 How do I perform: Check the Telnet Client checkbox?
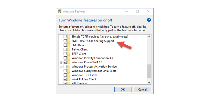click(65, 49)
